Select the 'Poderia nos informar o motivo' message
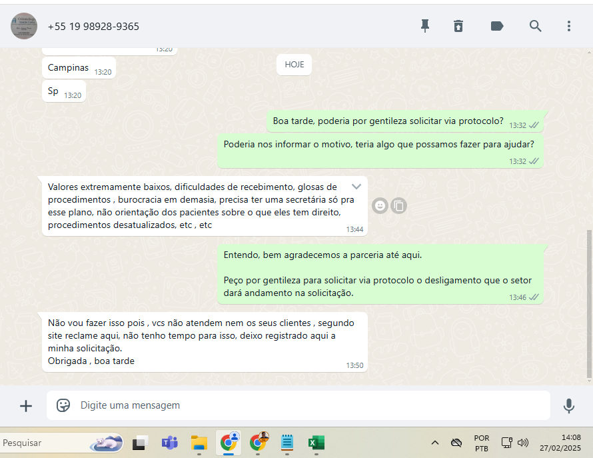Screen dimensions: 593x458 (x=380, y=150)
